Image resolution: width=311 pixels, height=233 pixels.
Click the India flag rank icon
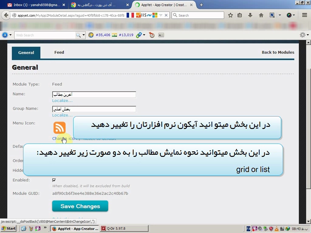pos(114,35)
